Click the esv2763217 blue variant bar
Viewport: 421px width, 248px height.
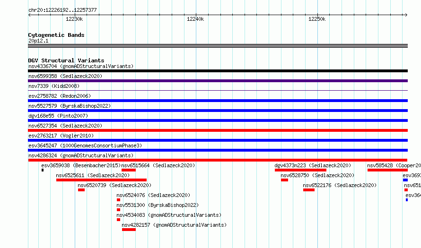pos(218,140)
